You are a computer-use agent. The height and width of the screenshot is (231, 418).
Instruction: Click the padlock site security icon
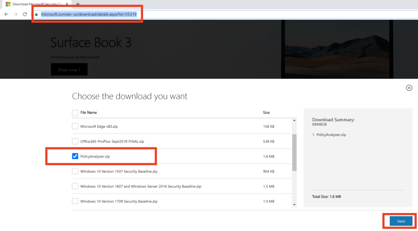tap(36, 14)
